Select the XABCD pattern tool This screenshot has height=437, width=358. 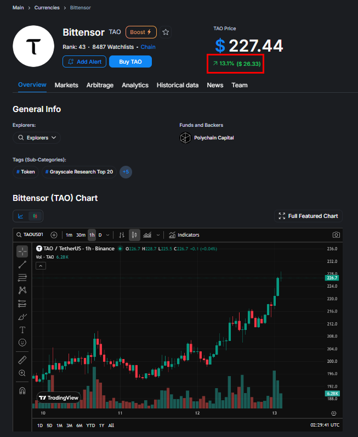[22, 290]
